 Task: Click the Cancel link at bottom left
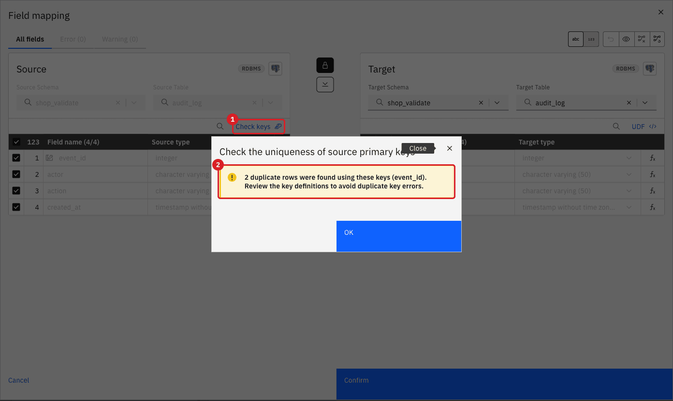coord(19,380)
